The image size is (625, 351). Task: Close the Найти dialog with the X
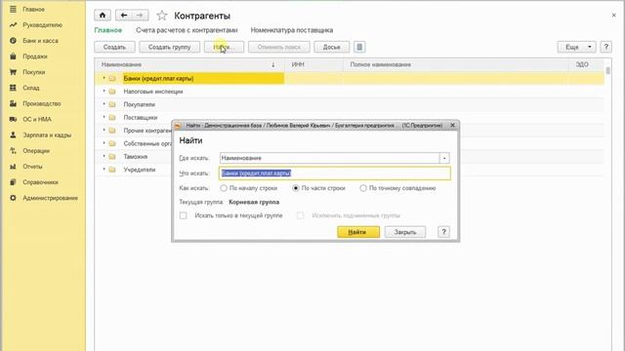click(452, 125)
